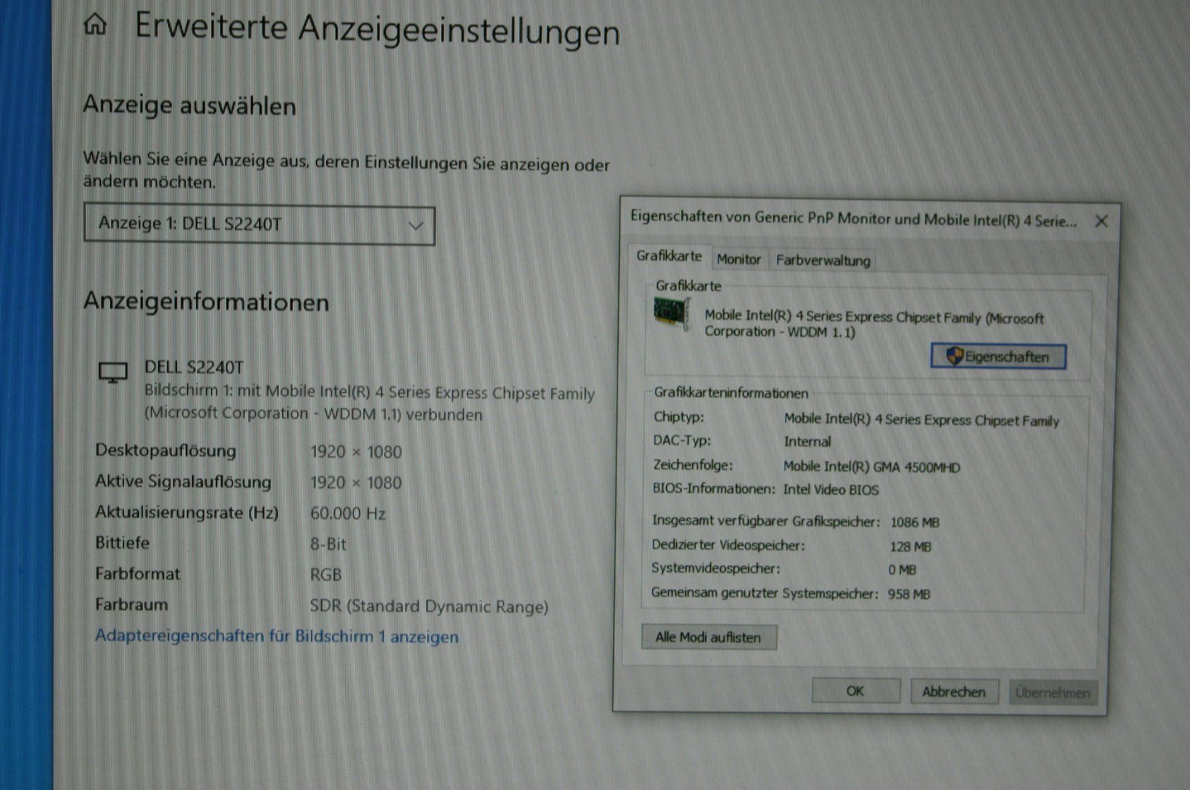Click the Desktopauflösung value 1920 × 1080
1190x790 pixels.
(x=356, y=452)
